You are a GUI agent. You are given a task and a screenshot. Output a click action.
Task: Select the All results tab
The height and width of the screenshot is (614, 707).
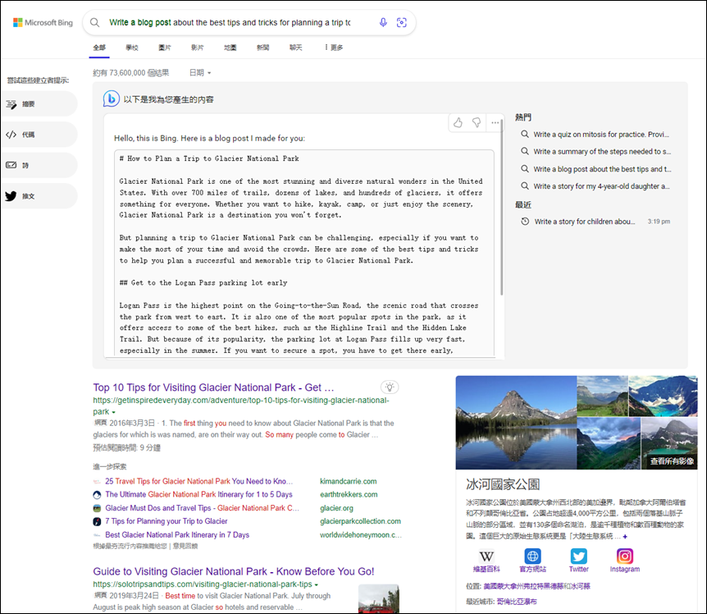point(99,48)
